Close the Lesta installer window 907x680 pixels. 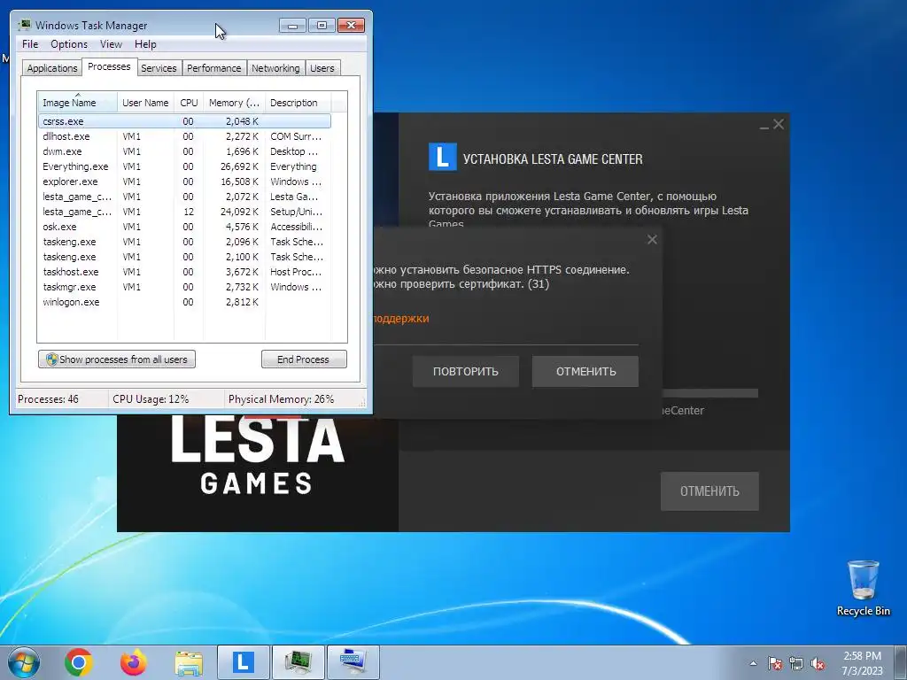pos(779,124)
